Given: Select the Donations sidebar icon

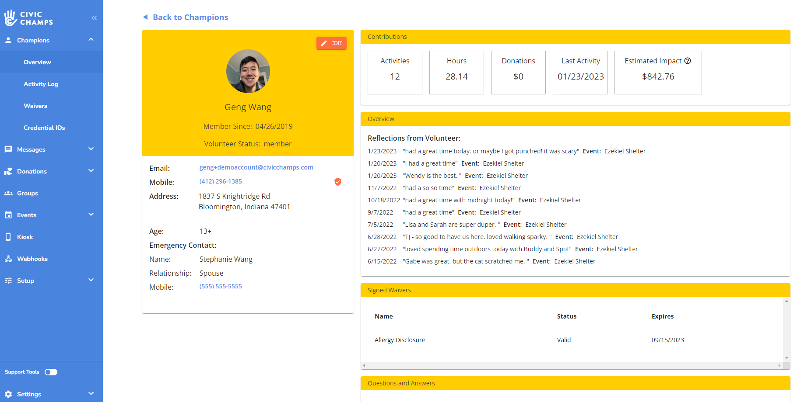Looking at the screenshot, I should tap(9, 171).
